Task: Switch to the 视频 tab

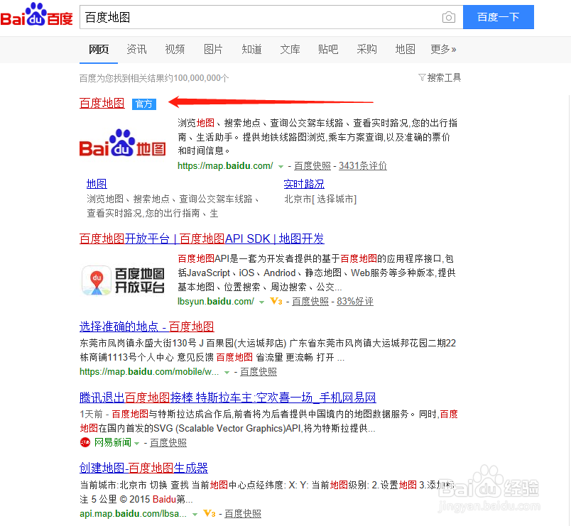Action: [x=175, y=50]
